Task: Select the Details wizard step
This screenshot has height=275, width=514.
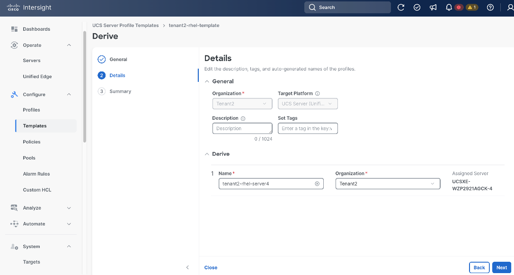Action: tap(117, 75)
